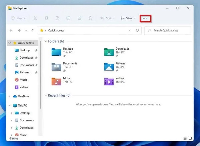
Task: Click the address bar star icon
Action: pos(42,30)
